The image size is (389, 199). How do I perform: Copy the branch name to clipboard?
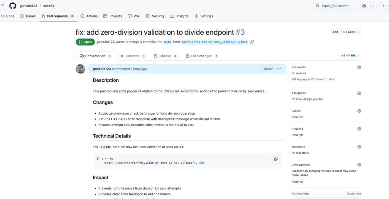tap(251, 42)
